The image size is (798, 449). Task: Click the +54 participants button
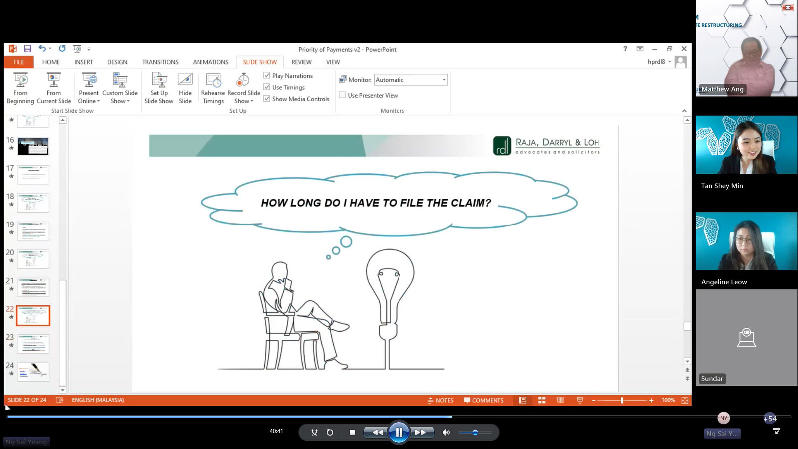[x=770, y=419]
